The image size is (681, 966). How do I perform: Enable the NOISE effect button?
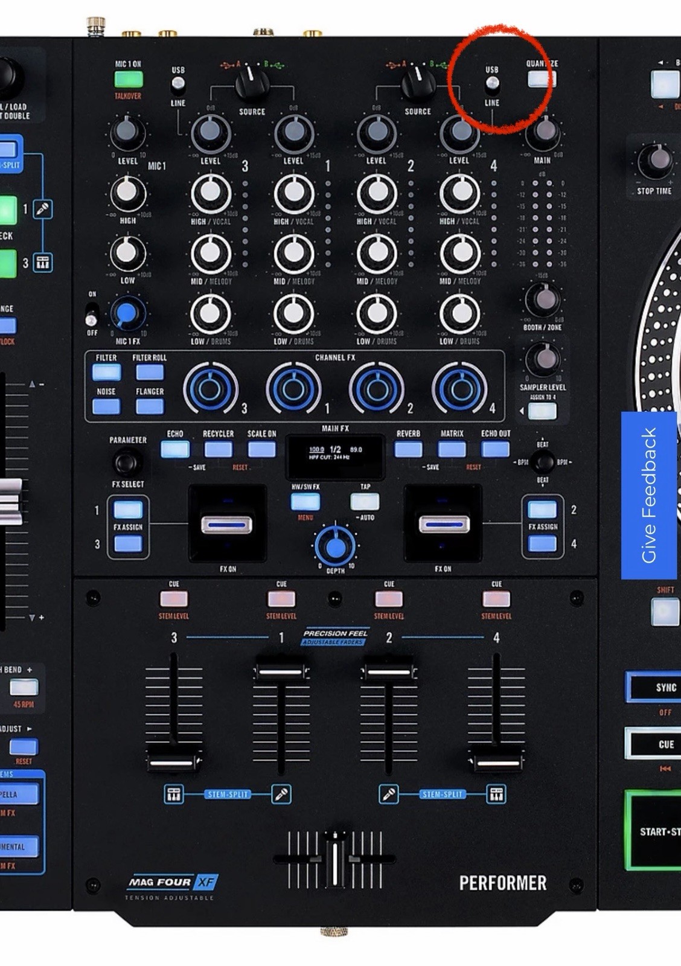point(106,406)
